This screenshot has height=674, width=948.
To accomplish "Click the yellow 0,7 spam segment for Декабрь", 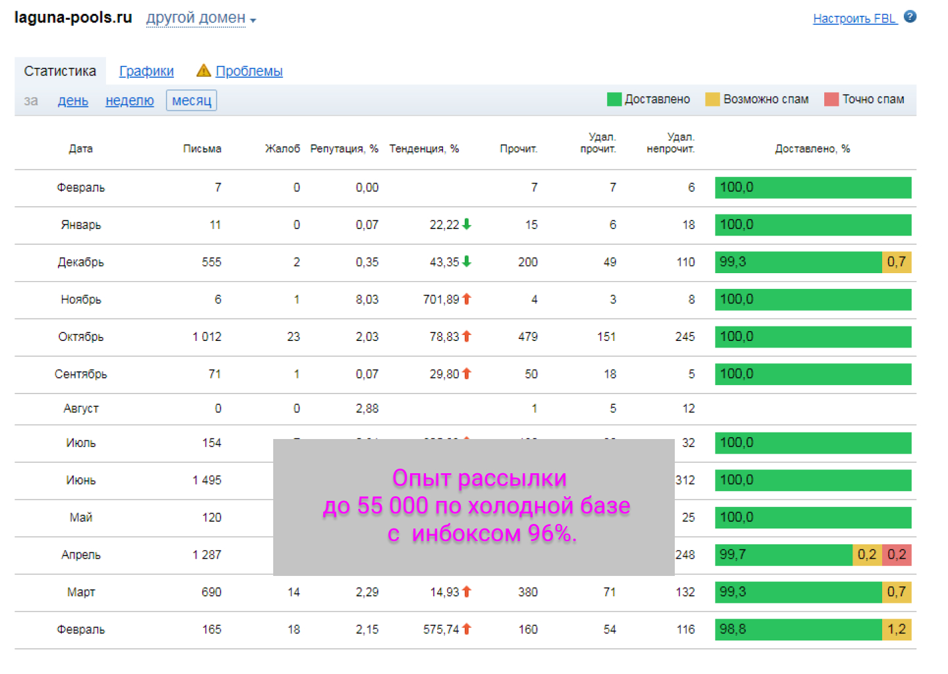I will [x=897, y=262].
